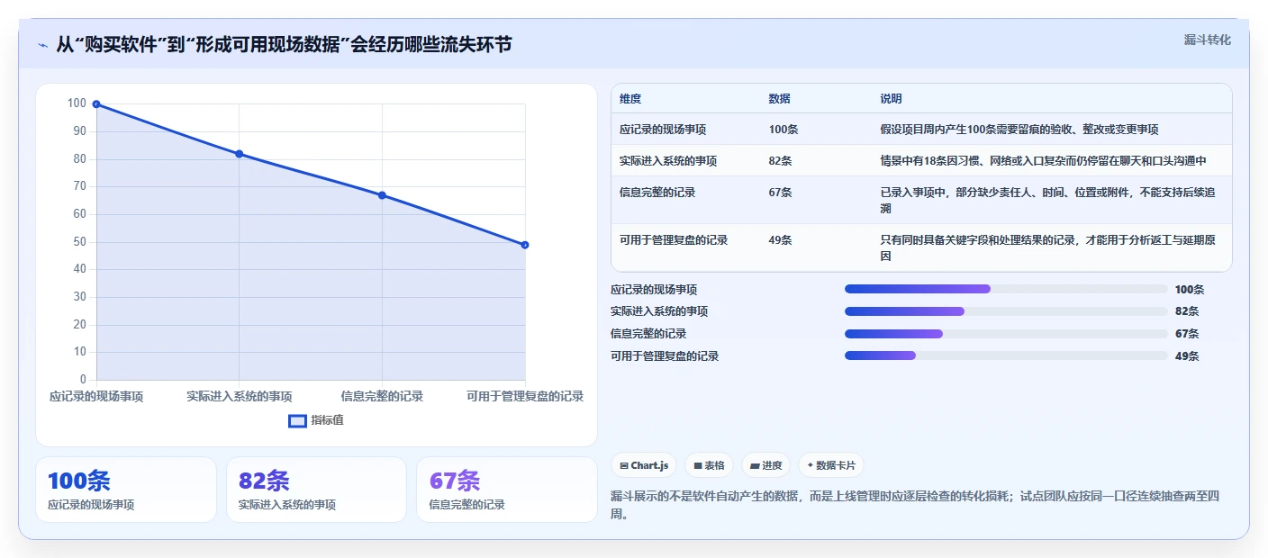Click table cell 实际进入系统的事项

[668, 161]
